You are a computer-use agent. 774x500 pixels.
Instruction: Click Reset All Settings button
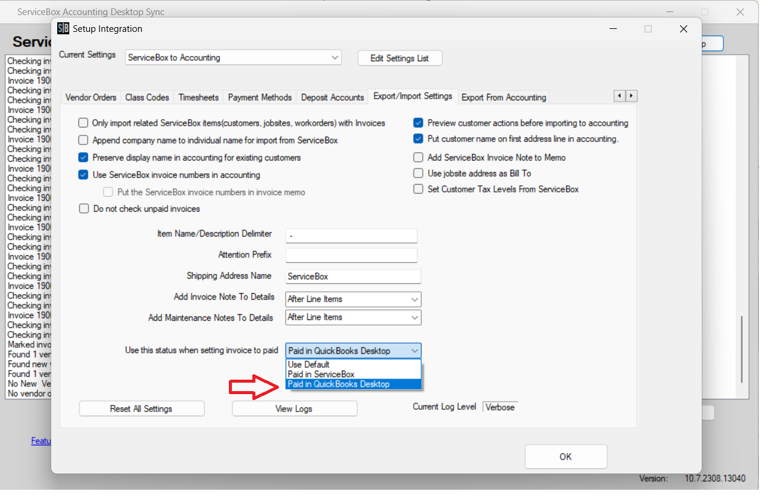[x=142, y=409]
